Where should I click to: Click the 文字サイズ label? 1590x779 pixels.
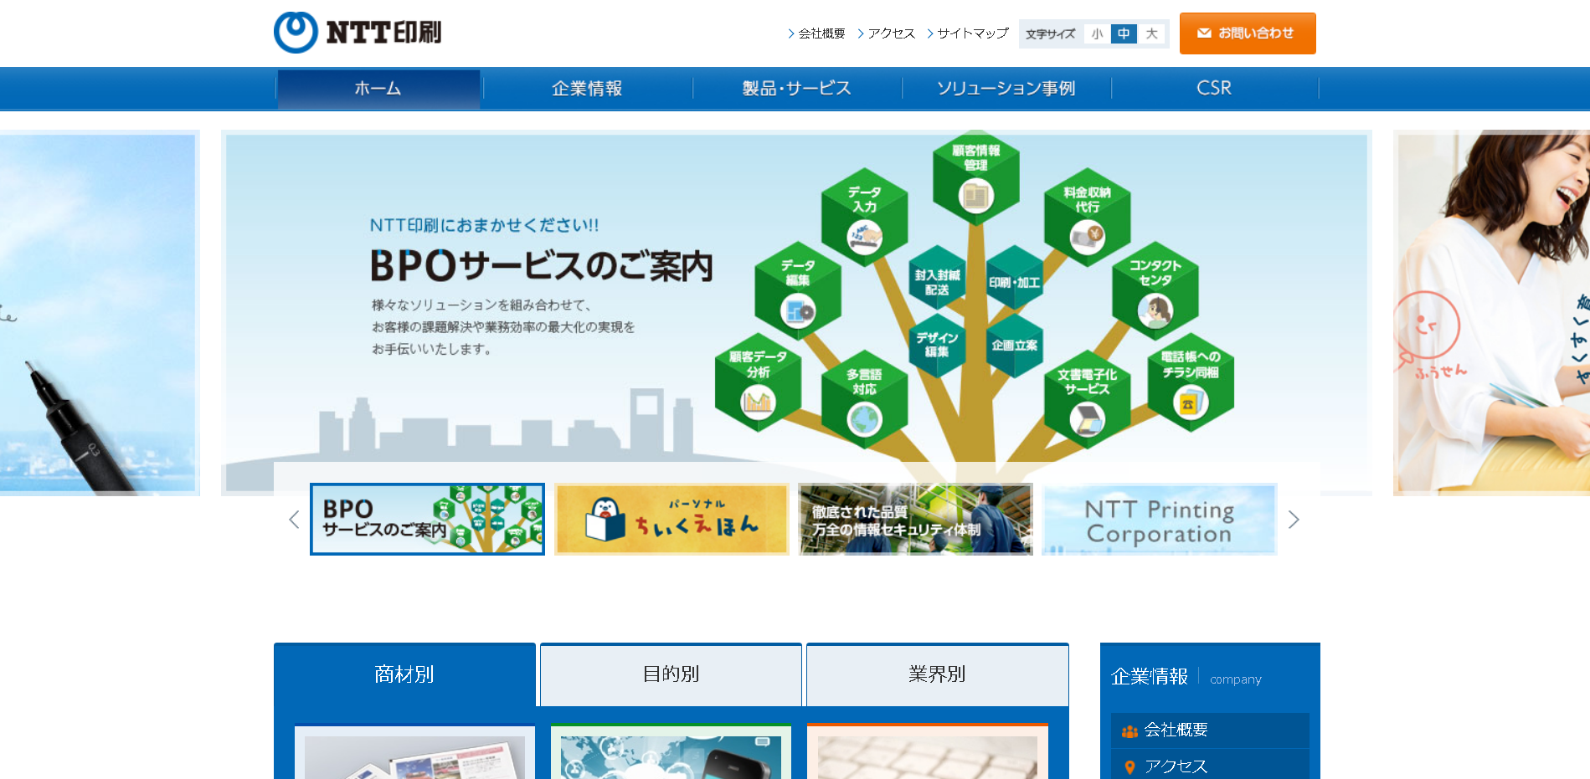pyautogui.click(x=1050, y=34)
